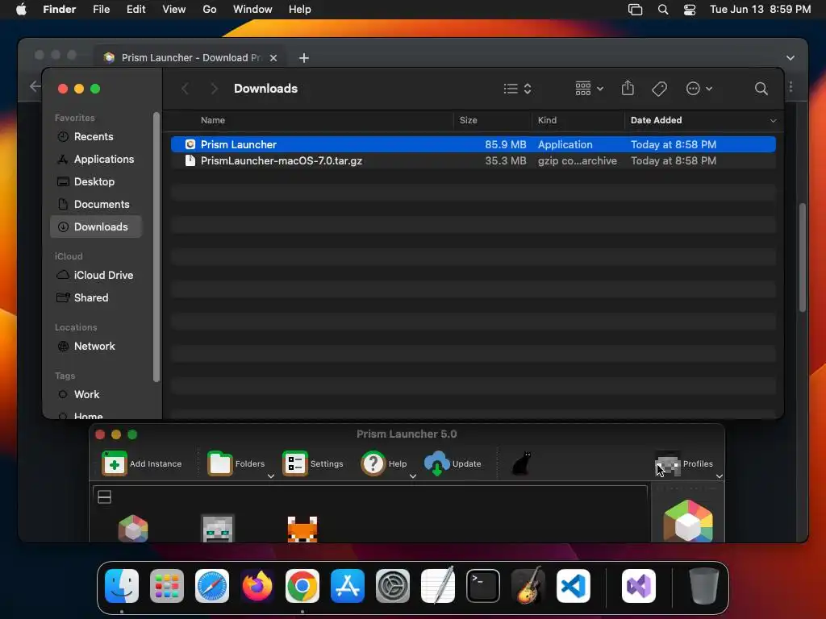Screen dimensions: 826x619
Task: Open the Help menu in menu bar
Action: coord(300,10)
